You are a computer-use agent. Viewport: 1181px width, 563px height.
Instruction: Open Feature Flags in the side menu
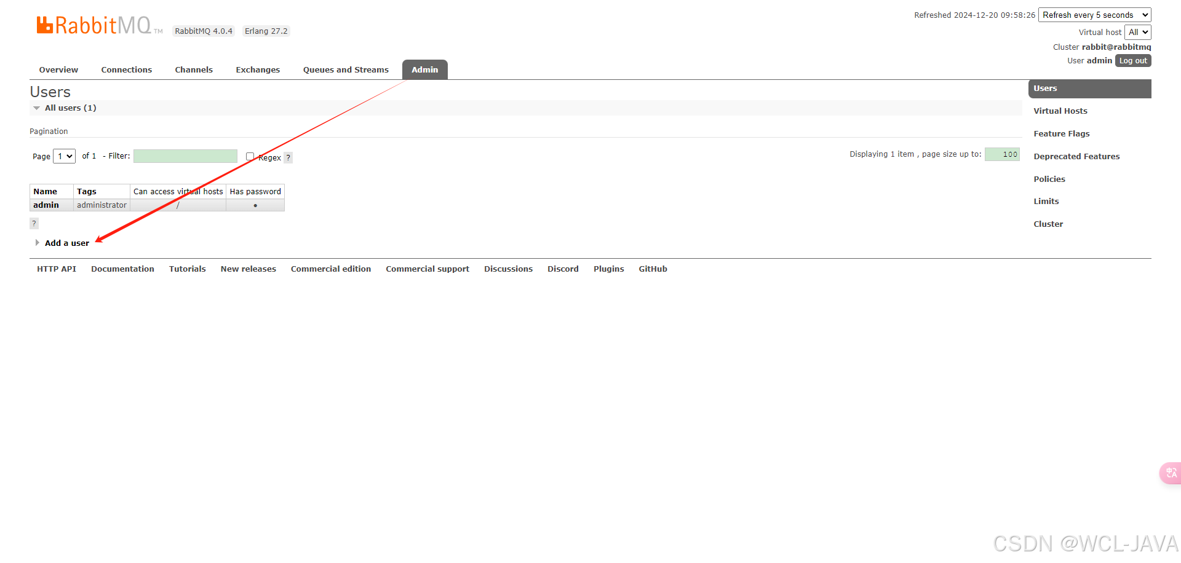tap(1062, 133)
